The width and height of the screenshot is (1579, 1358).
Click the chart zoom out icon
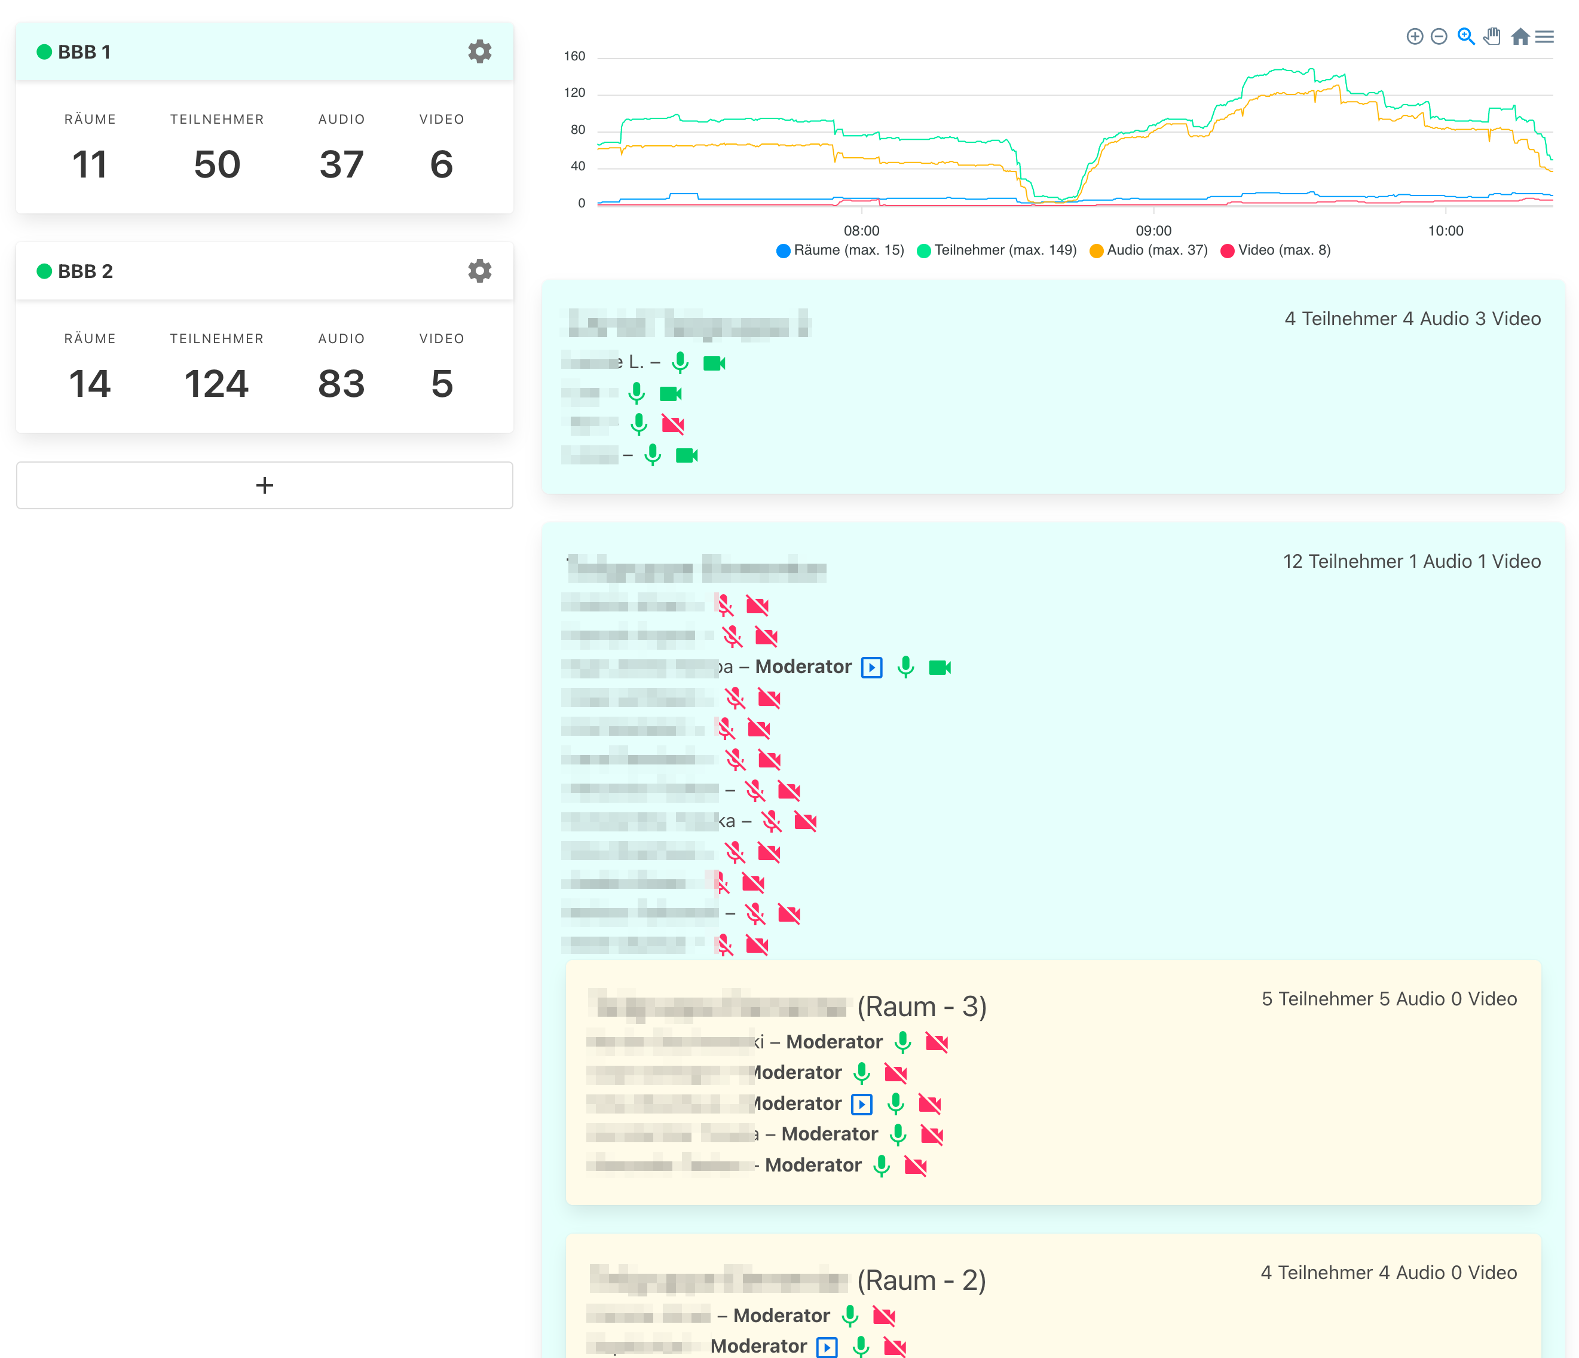pos(1439,36)
